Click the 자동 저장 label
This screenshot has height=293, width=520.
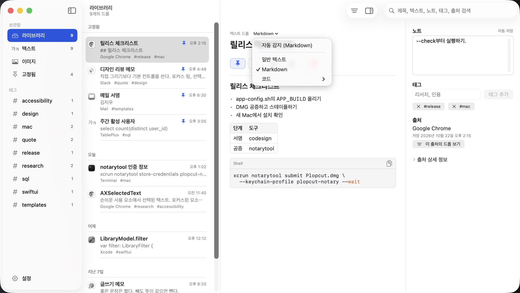tap(505, 31)
